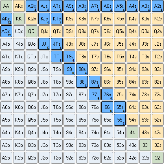Toggle the A5s suited ace cell
The height and width of the screenshot is (164, 164).
[120, 6]
